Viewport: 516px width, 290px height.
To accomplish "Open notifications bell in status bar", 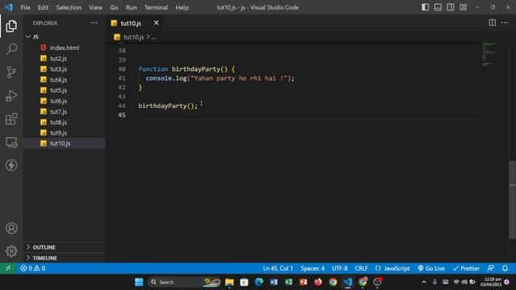I will [x=505, y=268].
